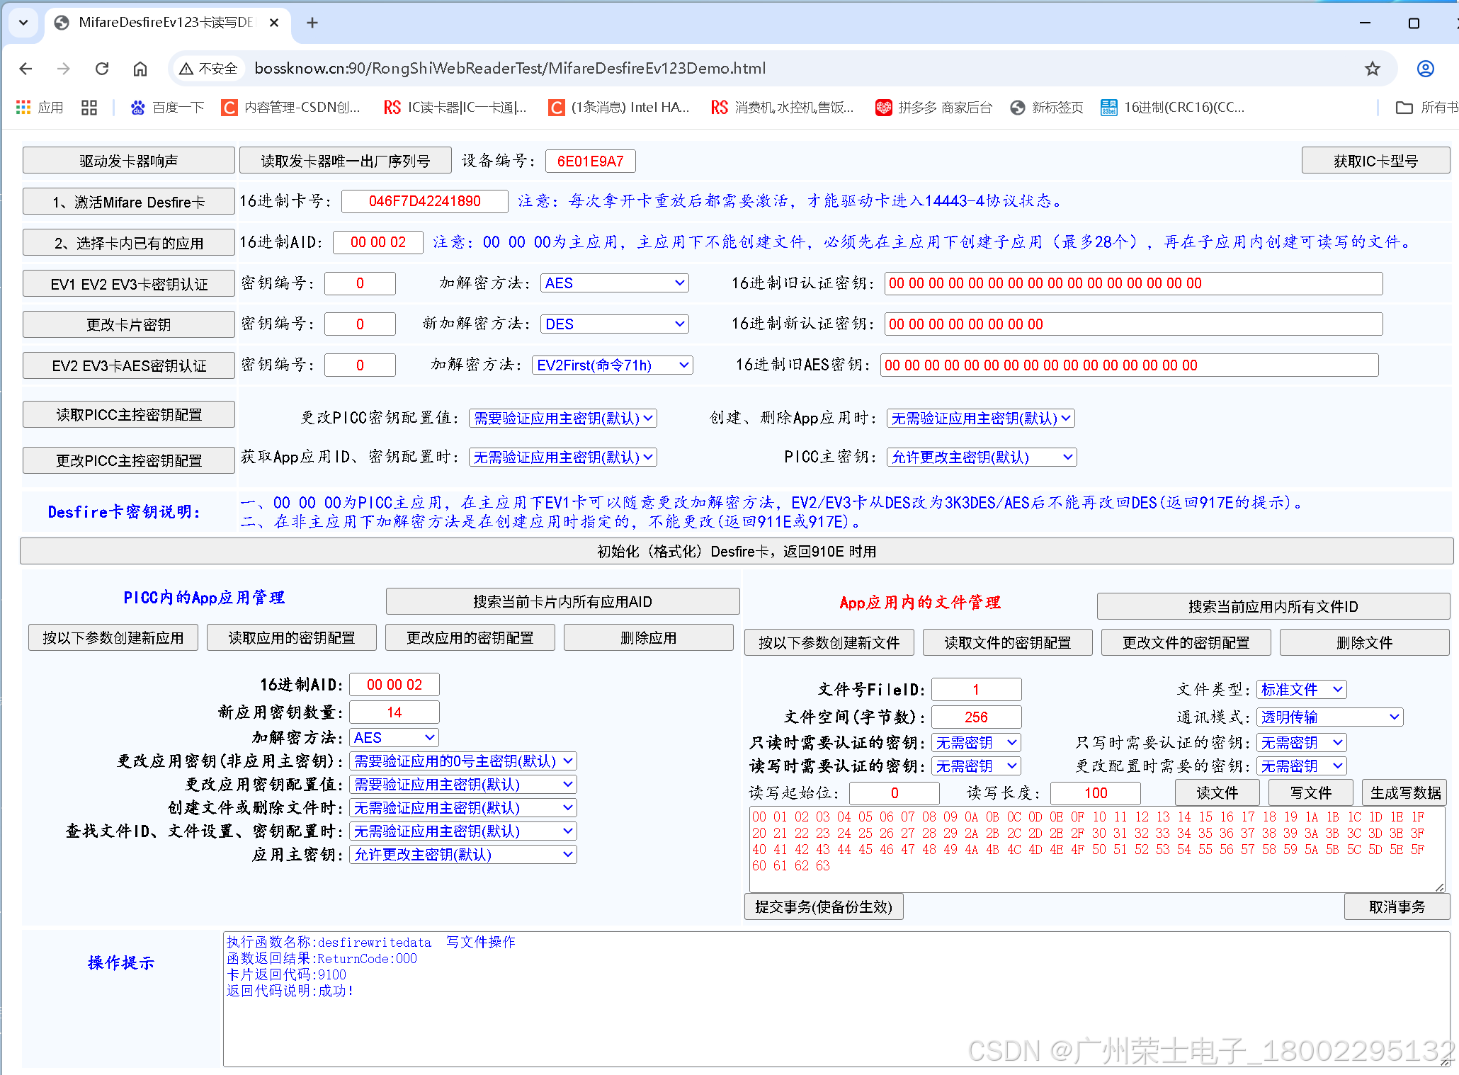Click 驱动发卡器响声 button

coord(128,161)
